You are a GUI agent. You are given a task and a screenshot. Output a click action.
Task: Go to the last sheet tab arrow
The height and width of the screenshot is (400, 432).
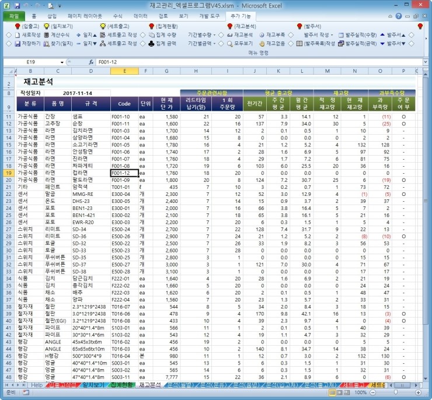(x=25, y=385)
